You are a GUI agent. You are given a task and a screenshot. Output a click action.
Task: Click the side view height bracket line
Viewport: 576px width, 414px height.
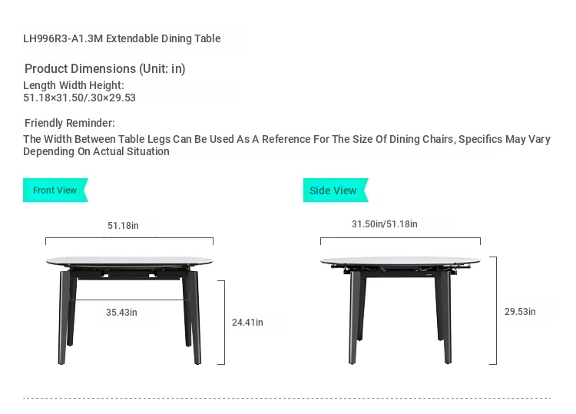click(496, 310)
